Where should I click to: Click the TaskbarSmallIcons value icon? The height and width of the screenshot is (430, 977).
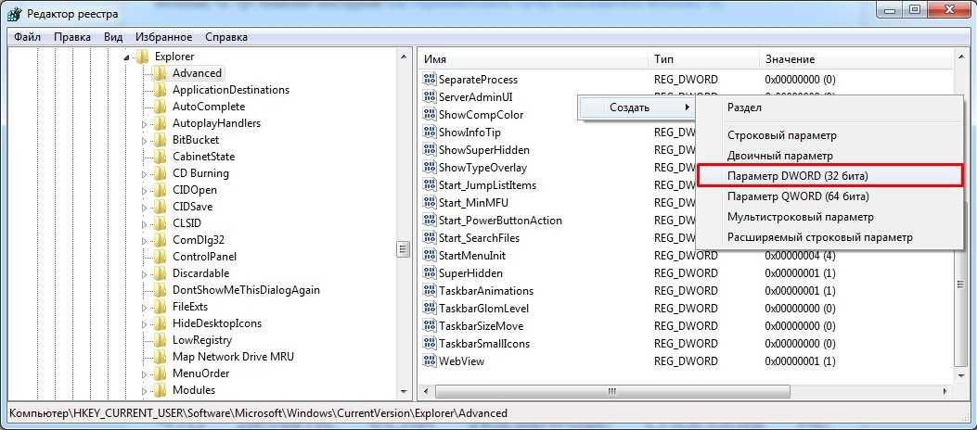430,344
